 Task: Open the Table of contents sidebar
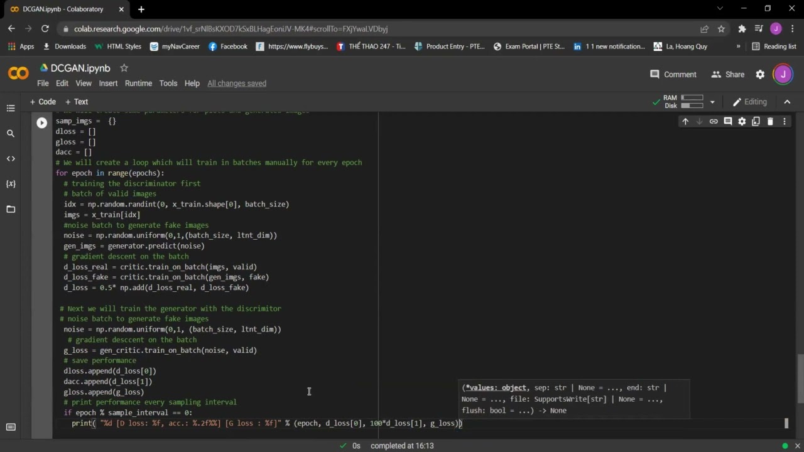[11, 109]
